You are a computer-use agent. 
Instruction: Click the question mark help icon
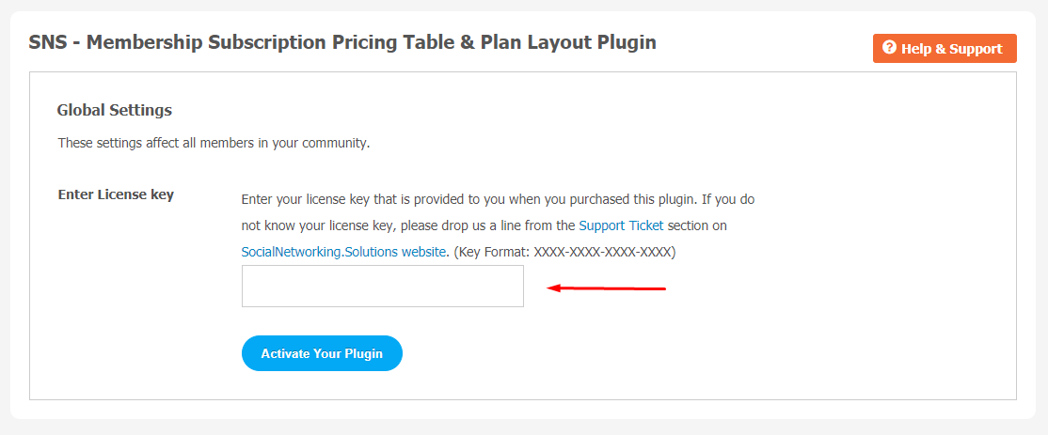889,48
